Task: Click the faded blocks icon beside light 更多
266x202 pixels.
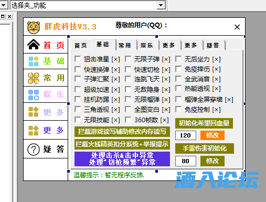Action: [x=34, y=112]
